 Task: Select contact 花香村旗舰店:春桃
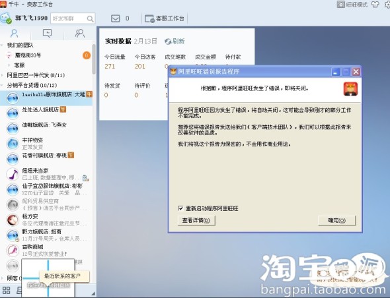tap(46, 159)
